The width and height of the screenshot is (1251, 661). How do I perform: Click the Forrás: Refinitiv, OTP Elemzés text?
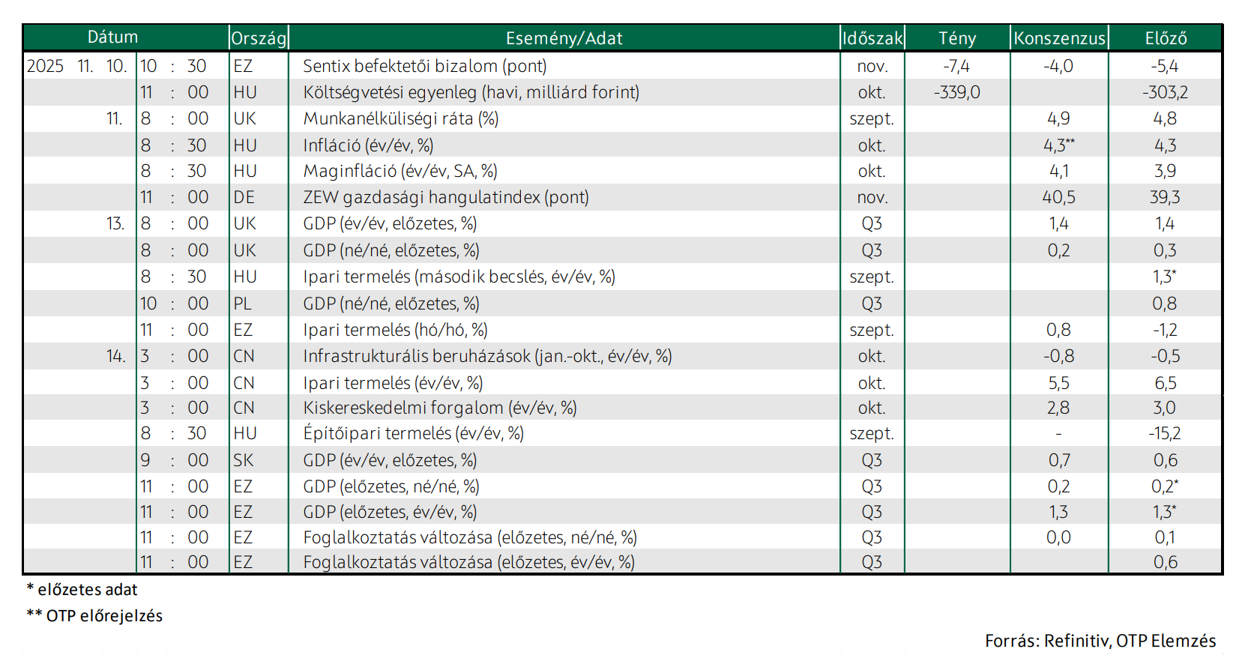[1100, 641]
